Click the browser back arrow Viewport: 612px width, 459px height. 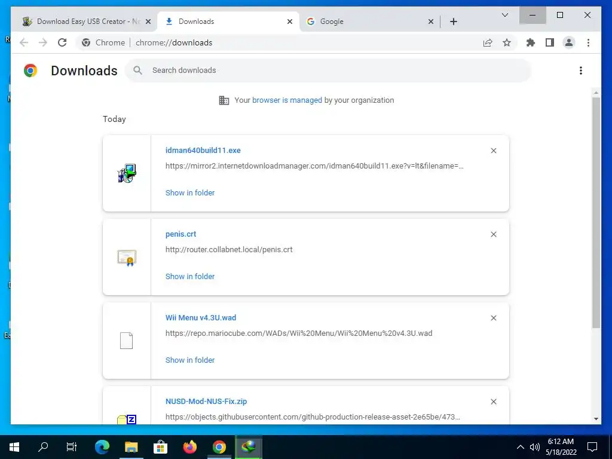tap(24, 42)
